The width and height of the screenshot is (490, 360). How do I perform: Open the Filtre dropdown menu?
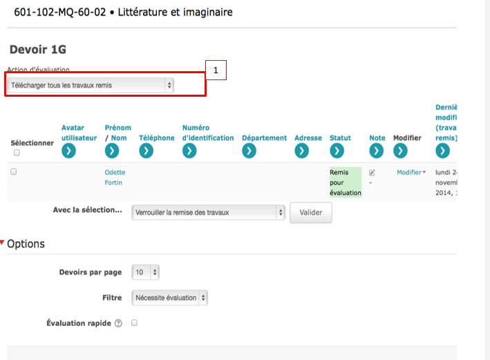169,298
